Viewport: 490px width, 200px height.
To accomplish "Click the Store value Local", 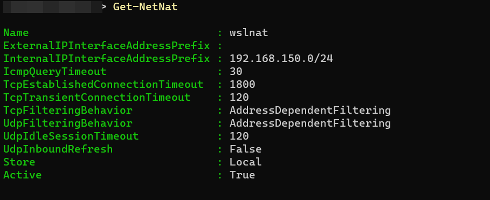I will pyautogui.click(x=246, y=162).
